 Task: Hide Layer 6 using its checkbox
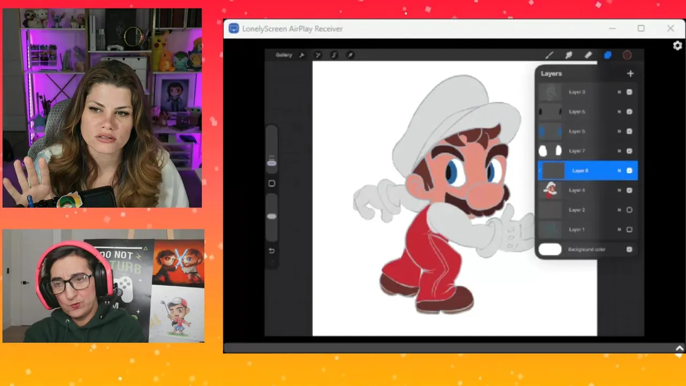pyautogui.click(x=629, y=112)
